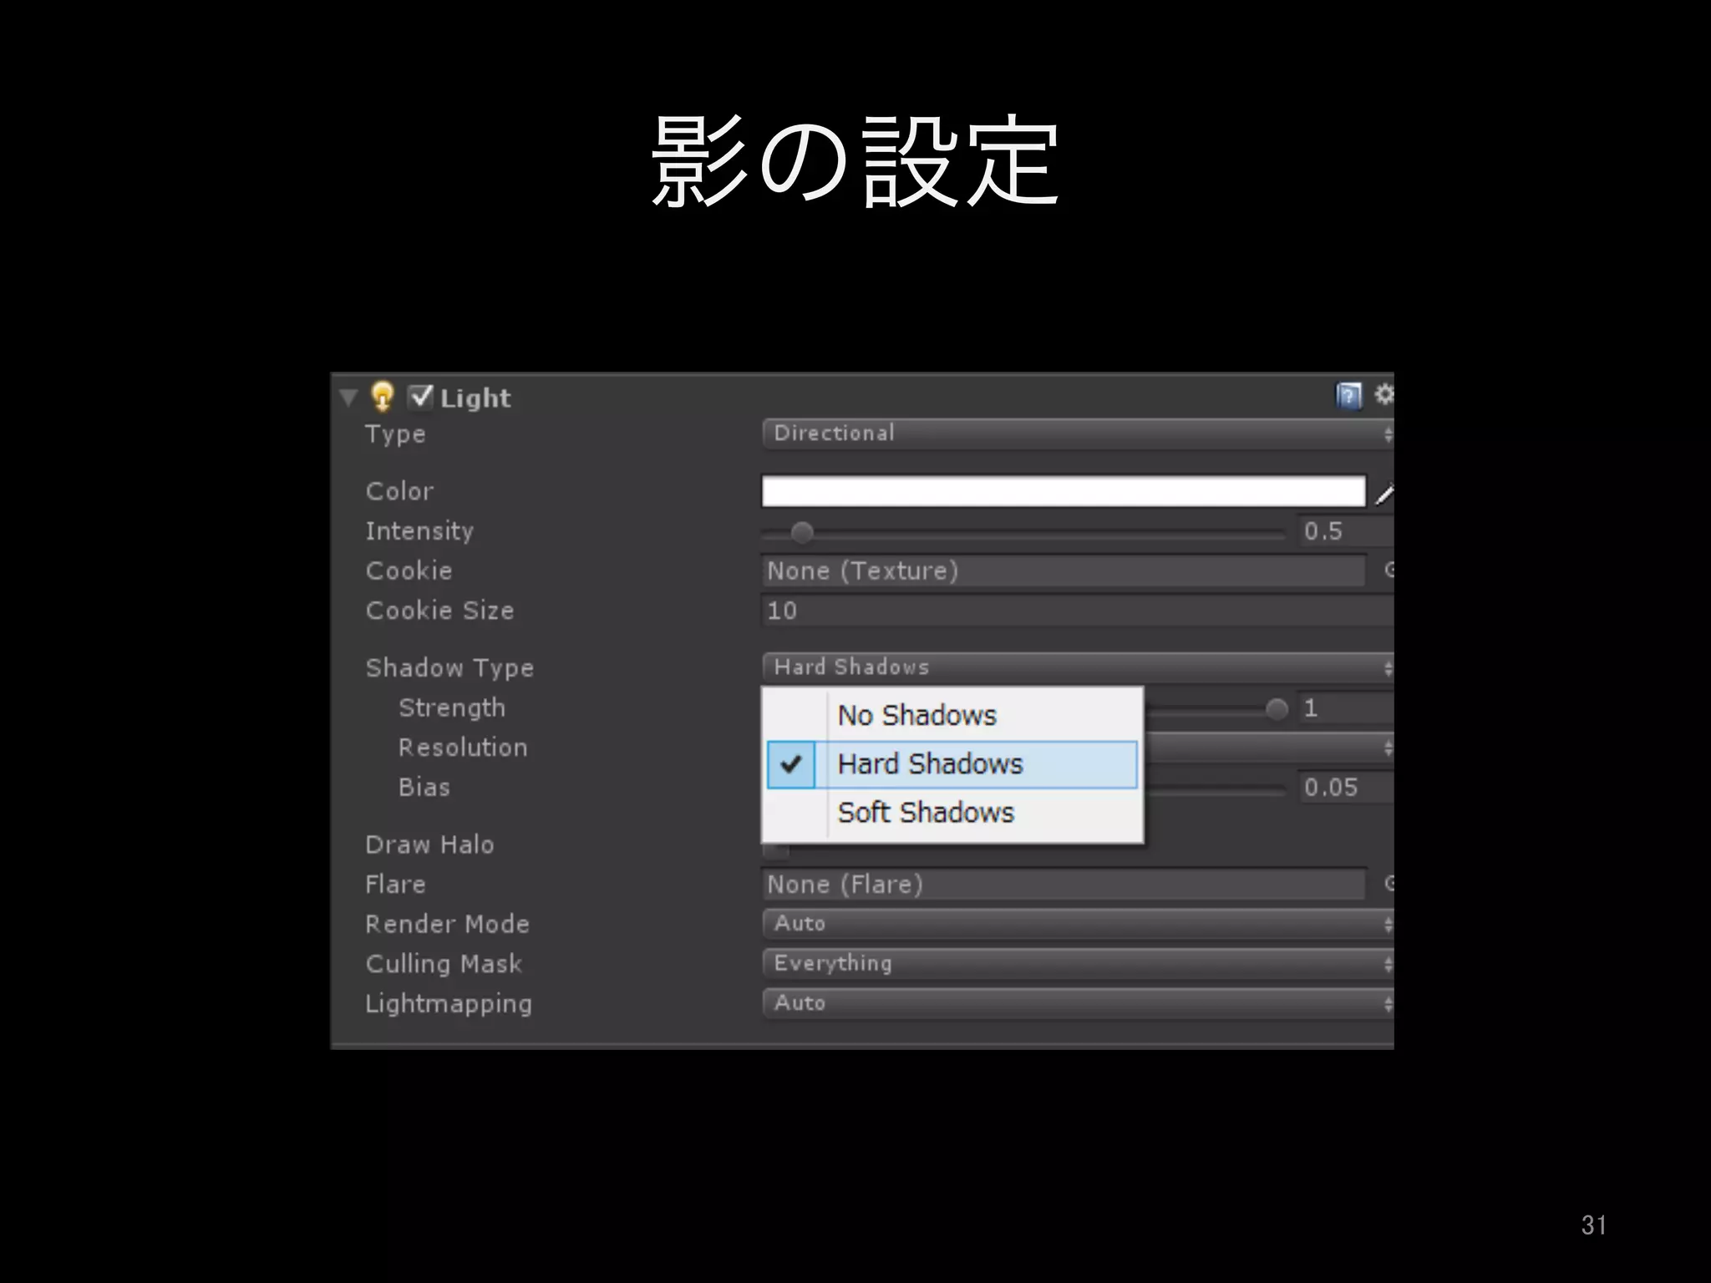This screenshot has width=1711, height=1283.
Task: Edit the Intensity value field 0.5
Action: tap(1346, 531)
